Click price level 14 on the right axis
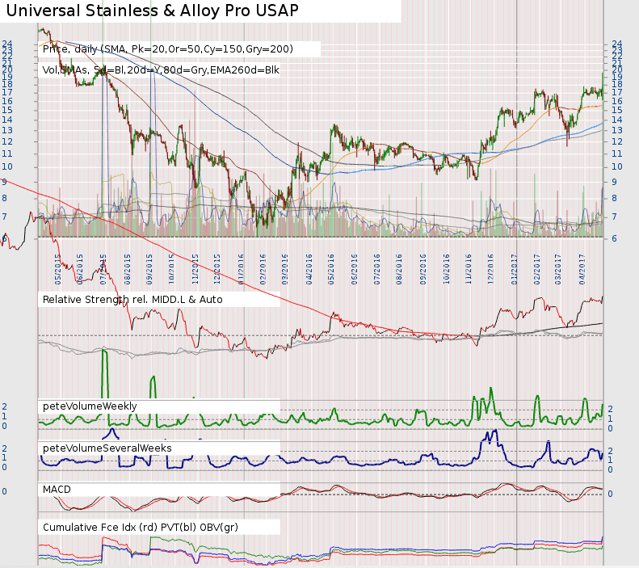 click(617, 120)
